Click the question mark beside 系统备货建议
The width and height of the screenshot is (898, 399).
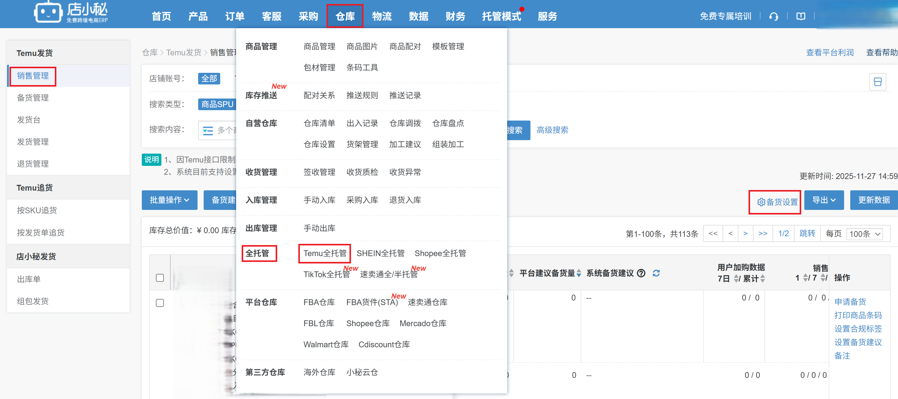(641, 274)
